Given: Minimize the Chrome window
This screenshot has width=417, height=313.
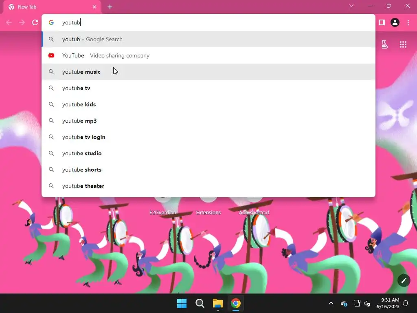Looking at the screenshot, I should point(370,6).
